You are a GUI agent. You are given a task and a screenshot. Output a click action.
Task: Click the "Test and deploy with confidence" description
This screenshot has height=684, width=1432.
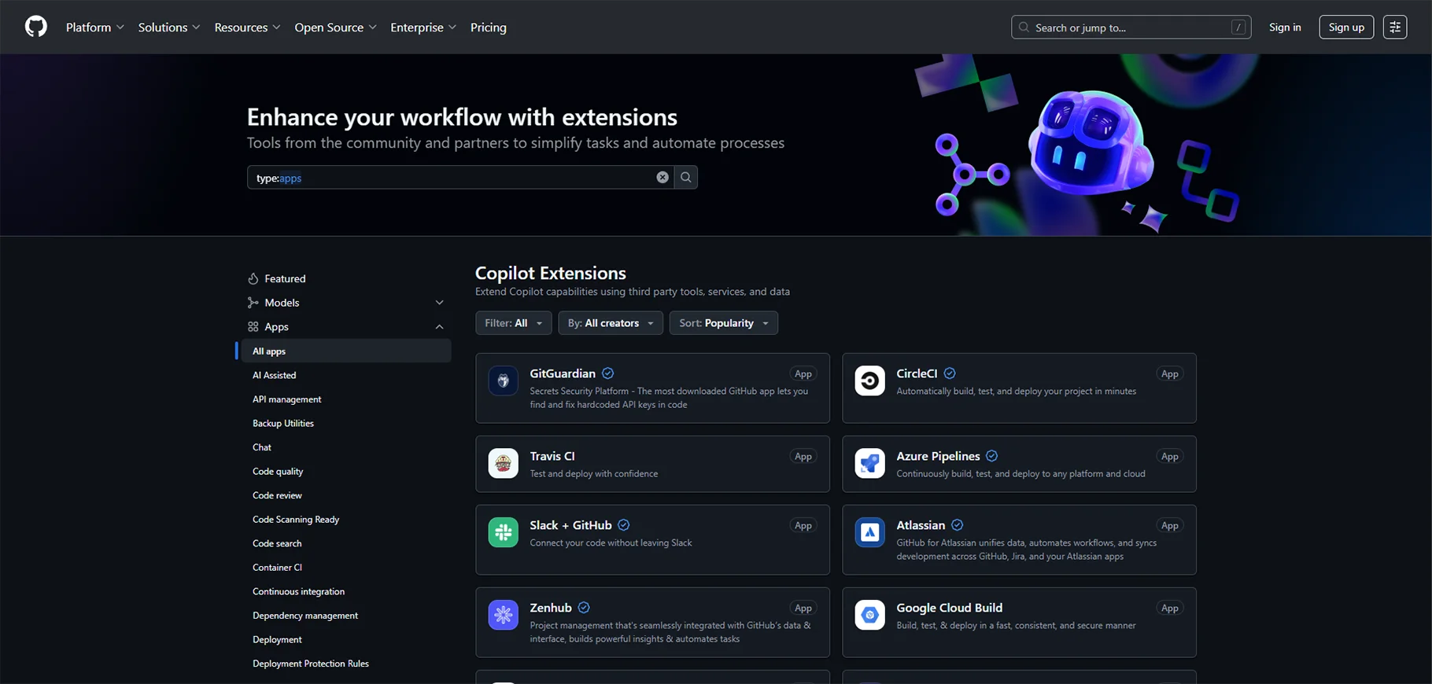(594, 474)
